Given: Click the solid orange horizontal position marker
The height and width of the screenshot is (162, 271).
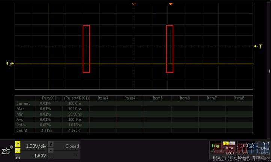Looking at the screenshot, I should [x=171, y=4].
